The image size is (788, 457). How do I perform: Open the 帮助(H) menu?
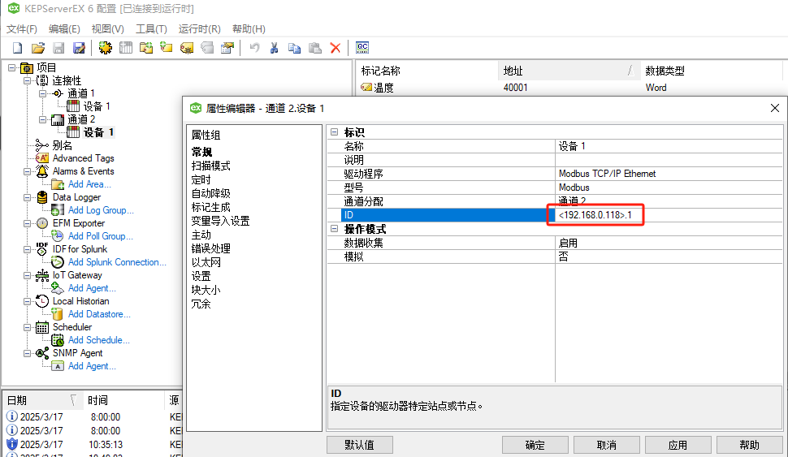(x=249, y=29)
